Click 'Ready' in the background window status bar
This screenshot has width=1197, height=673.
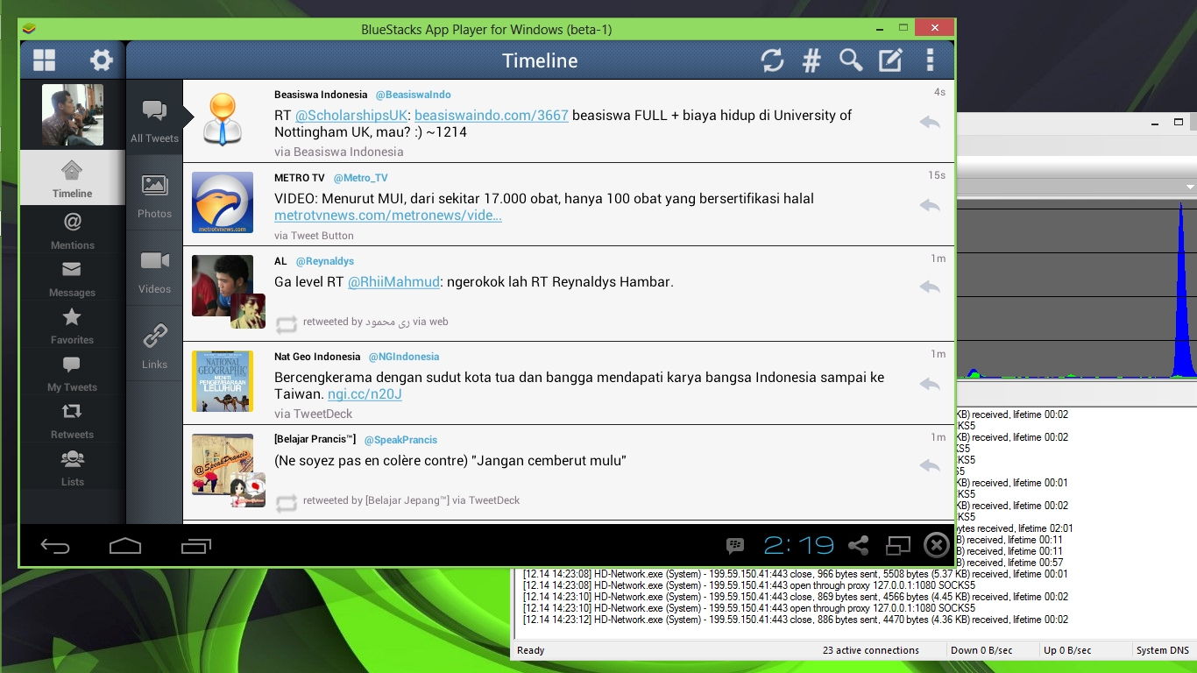tap(531, 650)
